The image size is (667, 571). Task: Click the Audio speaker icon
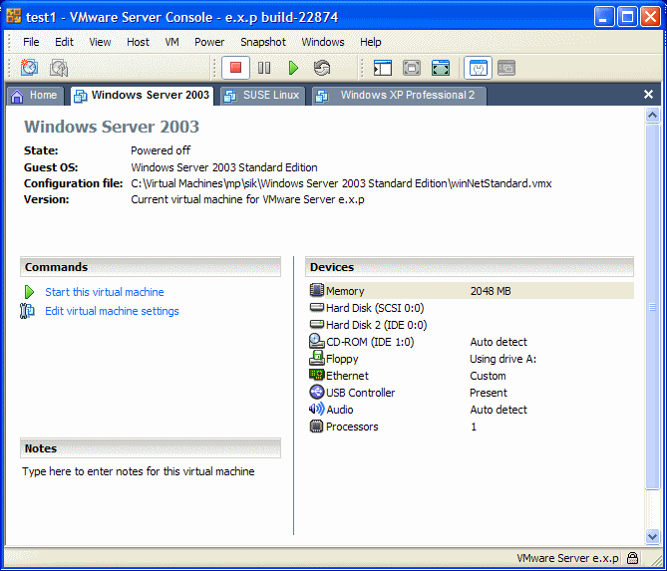[x=316, y=409]
